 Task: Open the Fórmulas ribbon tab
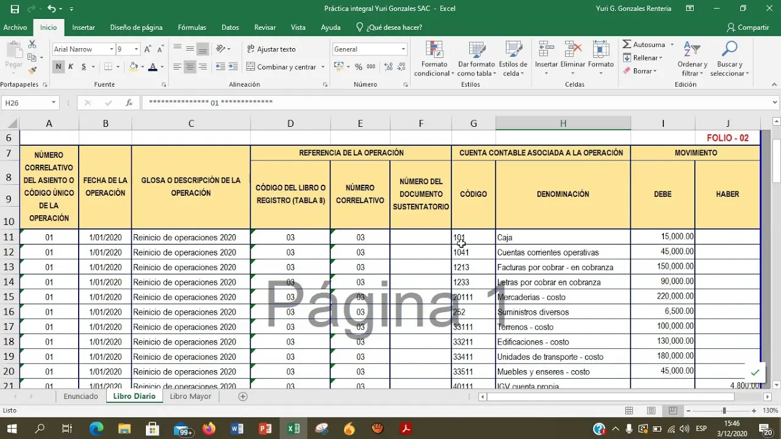[x=192, y=27]
